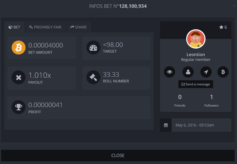Click the bet amount value 0.00004000

(46, 45)
